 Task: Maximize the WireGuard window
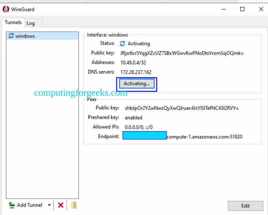(x=242, y=9)
